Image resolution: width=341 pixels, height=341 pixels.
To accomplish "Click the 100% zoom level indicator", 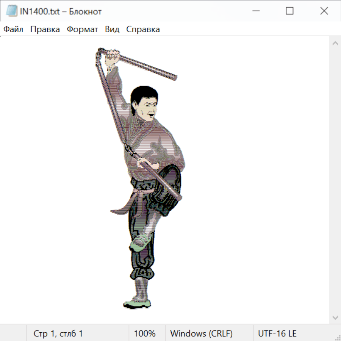I will coord(145,333).
